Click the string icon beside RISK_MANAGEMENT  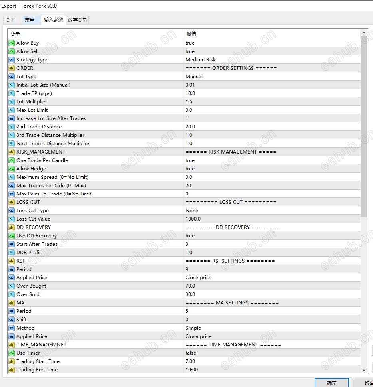pyautogui.click(x=11, y=152)
